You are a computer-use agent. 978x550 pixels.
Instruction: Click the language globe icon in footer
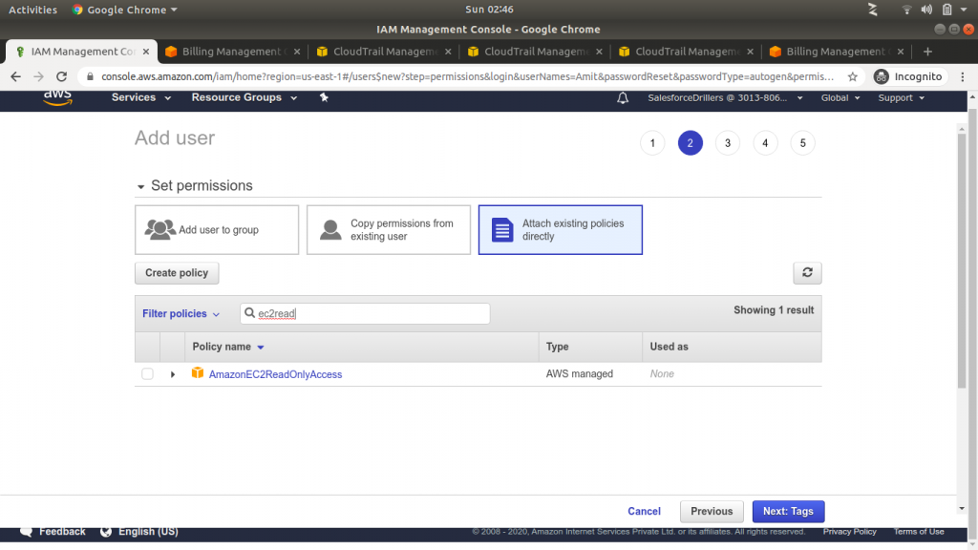[x=106, y=531]
